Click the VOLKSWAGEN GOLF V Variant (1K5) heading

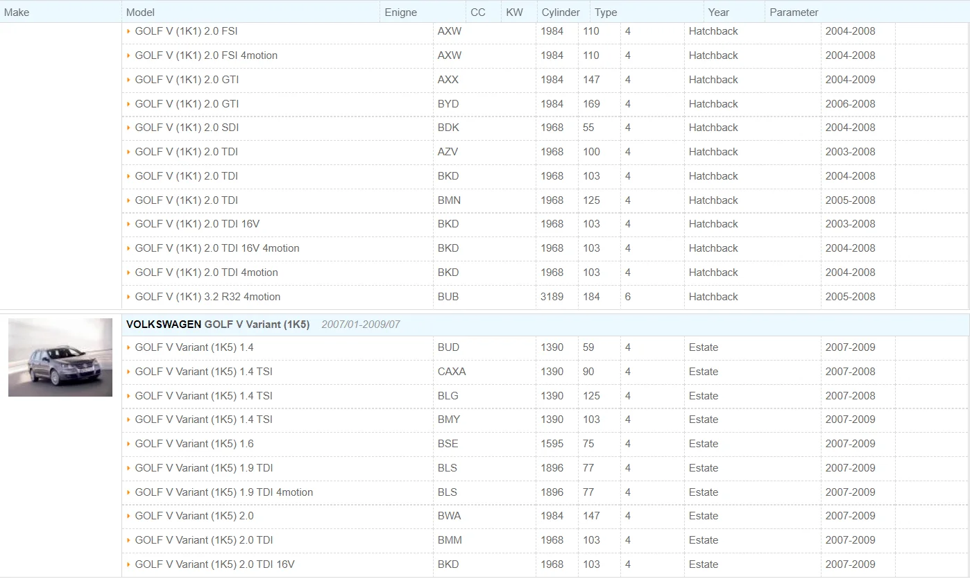point(218,325)
